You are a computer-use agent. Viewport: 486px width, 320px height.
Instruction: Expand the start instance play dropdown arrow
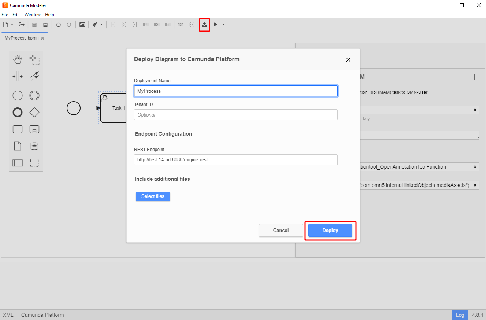point(223,25)
